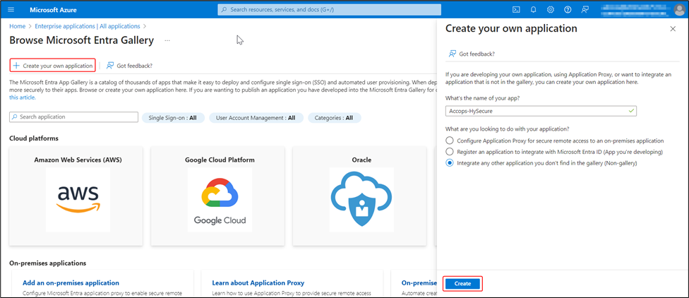Open the help question mark icon
This screenshot has width=689, height=298.
pyautogui.click(x=567, y=10)
